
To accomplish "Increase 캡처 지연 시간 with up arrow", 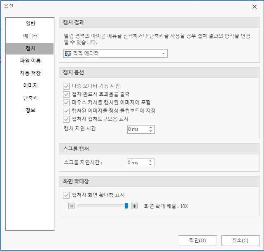I will [151, 128].
